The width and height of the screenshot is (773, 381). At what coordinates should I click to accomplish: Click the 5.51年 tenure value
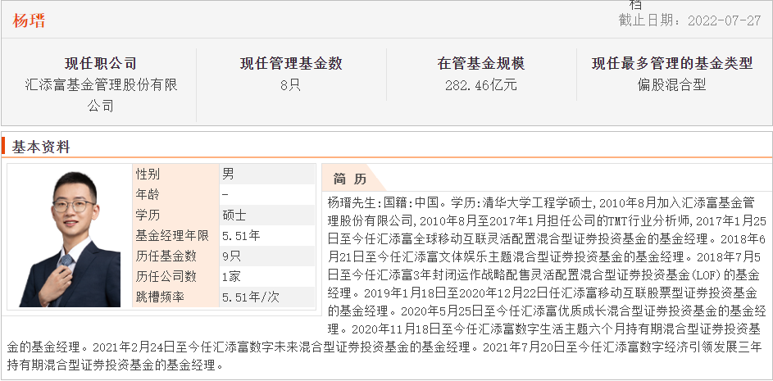pyautogui.click(x=241, y=236)
